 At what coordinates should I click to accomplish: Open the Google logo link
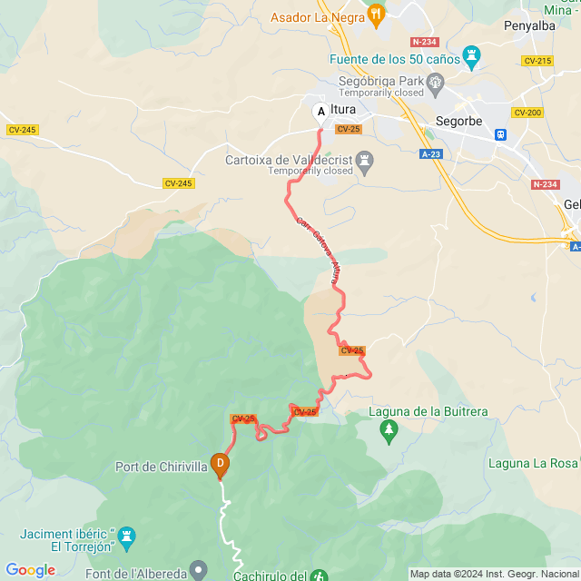click(x=30, y=570)
